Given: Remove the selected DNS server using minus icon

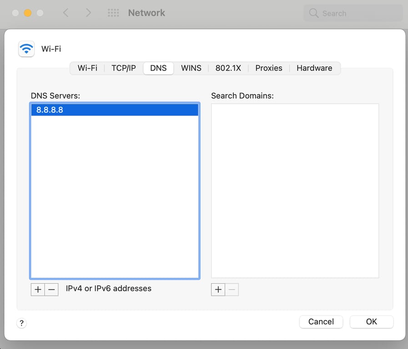Looking at the screenshot, I should [51, 289].
